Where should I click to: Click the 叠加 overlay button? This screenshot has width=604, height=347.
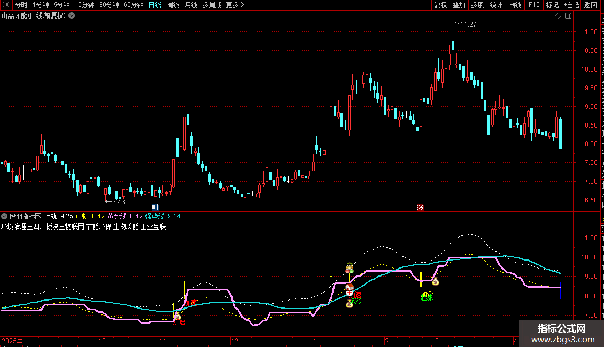[x=459, y=5]
